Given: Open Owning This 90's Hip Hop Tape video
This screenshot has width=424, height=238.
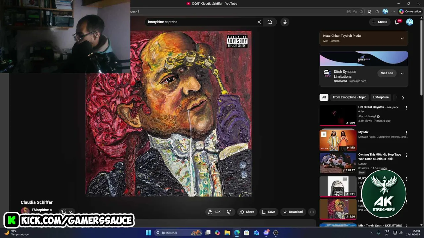Looking at the screenshot, I should (338, 163).
